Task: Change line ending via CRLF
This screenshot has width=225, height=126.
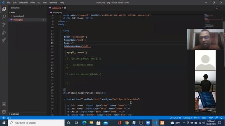Action: (x=204, y=118)
